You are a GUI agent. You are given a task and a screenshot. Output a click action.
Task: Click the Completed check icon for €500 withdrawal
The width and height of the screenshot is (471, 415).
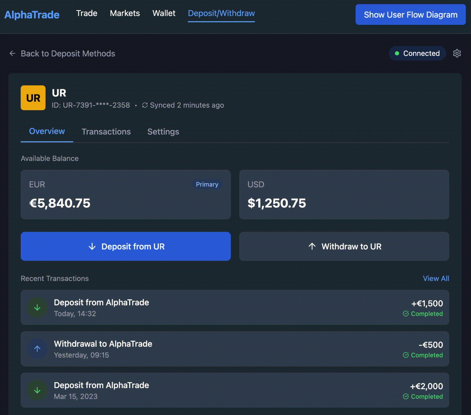coord(406,355)
